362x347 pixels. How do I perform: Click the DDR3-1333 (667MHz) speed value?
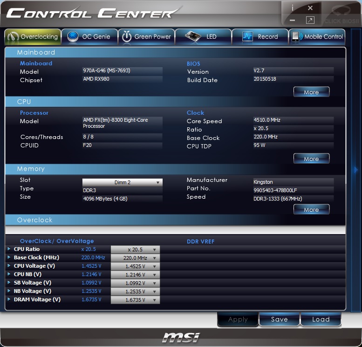293,199
